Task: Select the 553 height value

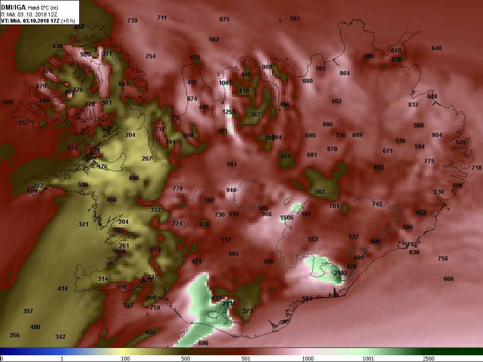Action: coord(313,239)
